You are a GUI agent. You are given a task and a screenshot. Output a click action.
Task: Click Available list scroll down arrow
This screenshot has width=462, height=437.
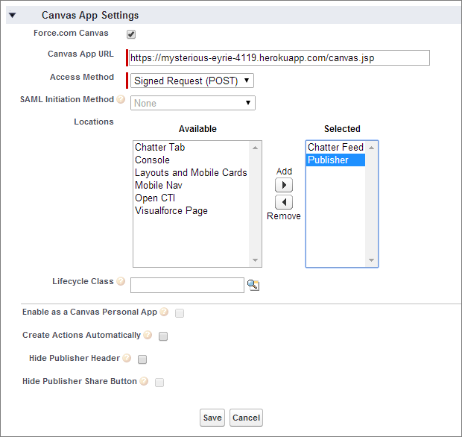(x=255, y=260)
